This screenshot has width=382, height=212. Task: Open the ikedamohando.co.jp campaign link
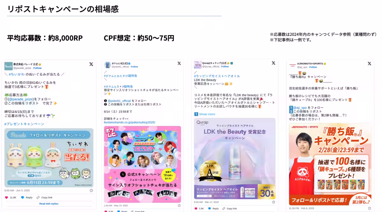[130, 122]
